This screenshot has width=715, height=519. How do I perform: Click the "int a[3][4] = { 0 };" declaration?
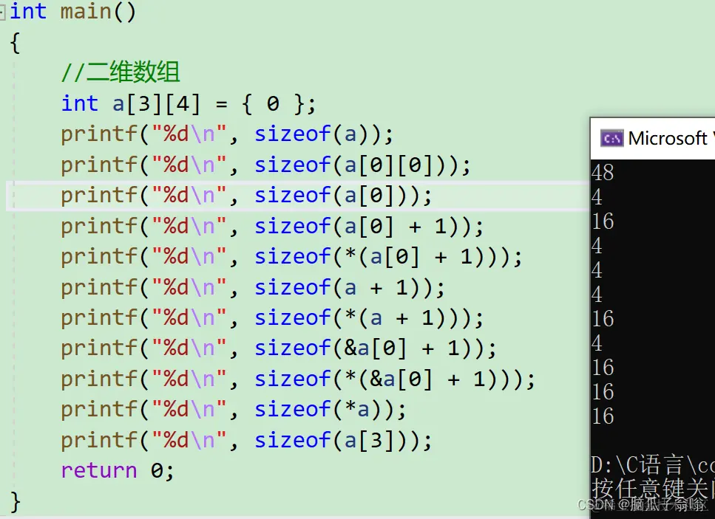[x=189, y=104]
